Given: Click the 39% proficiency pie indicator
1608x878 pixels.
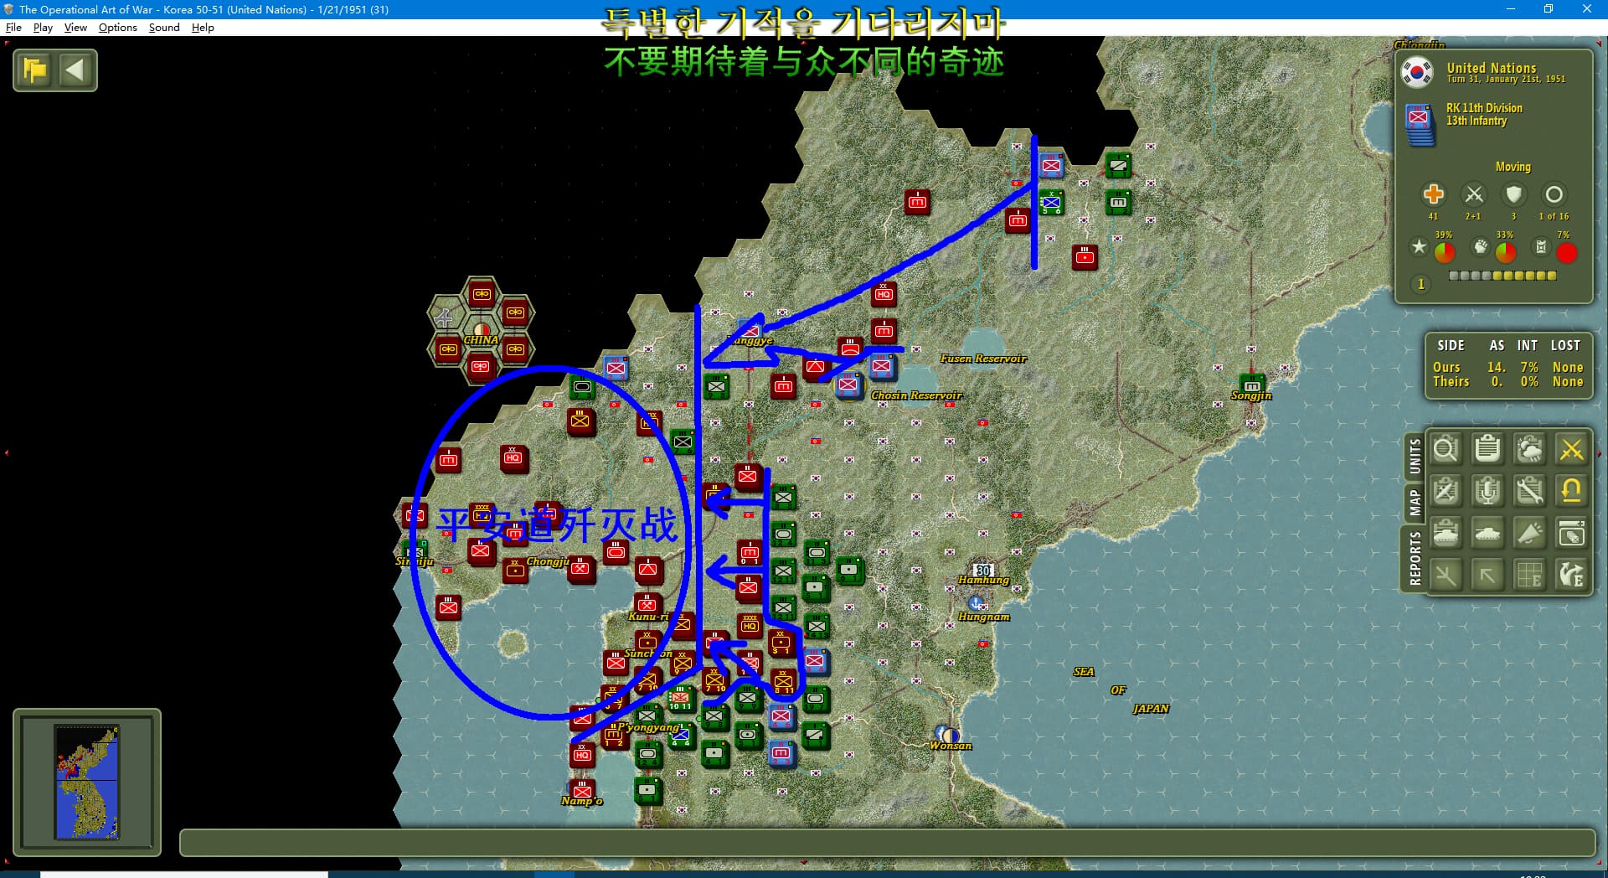Looking at the screenshot, I should coord(1445,251).
